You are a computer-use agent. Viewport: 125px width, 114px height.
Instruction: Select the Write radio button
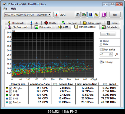(101, 44)
